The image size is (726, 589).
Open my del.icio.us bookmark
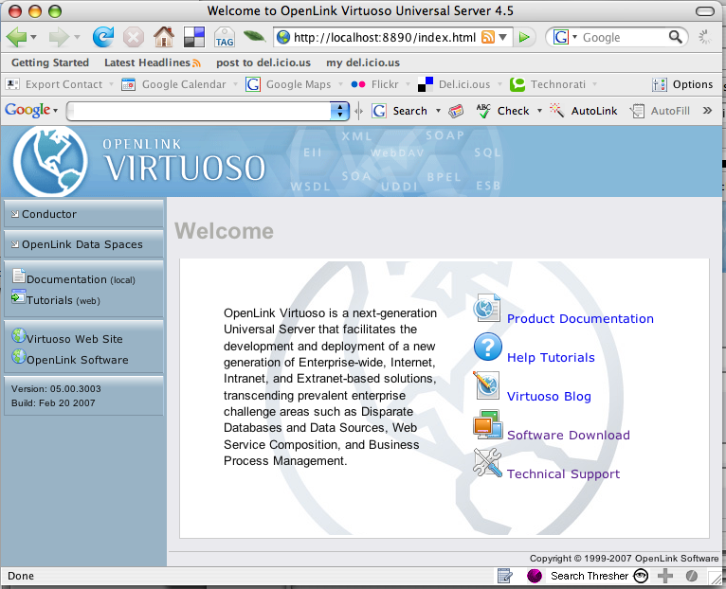[363, 62]
